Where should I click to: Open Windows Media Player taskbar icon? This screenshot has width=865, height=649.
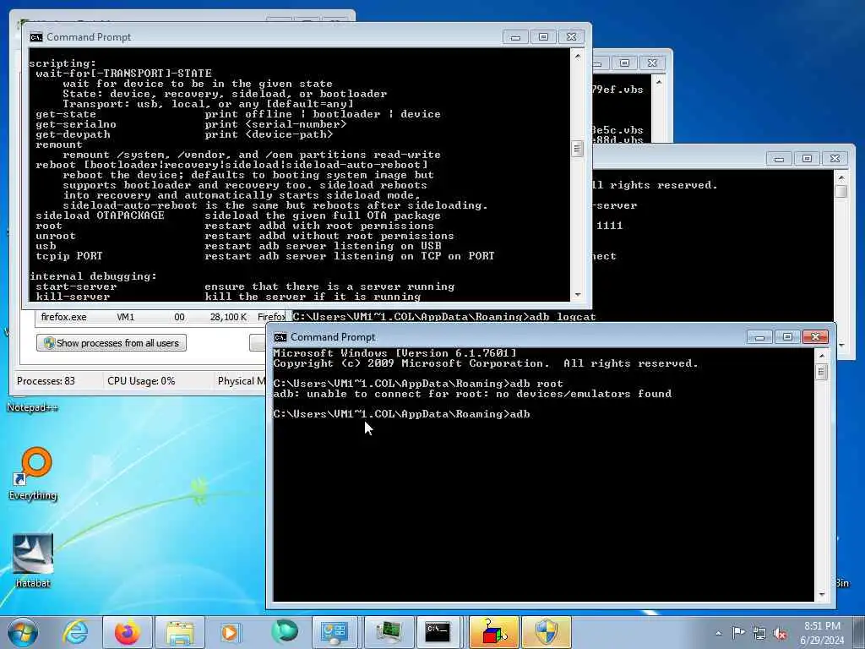[231, 632]
